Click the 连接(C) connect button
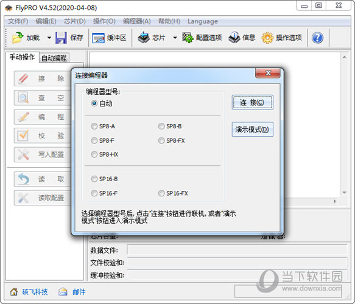Viewport: 355px width, 304px height. coord(253,102)
